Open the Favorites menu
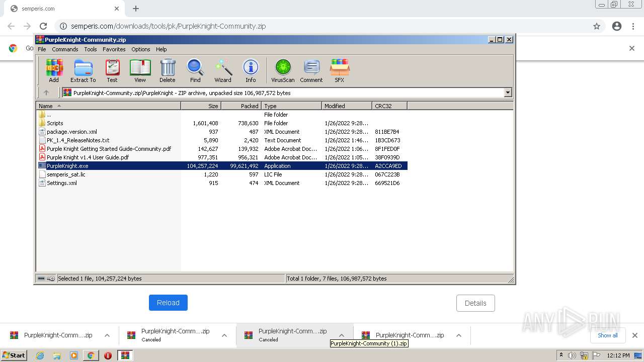Image resolution: width=644 pixels, height=362 pixels. tap(114, 49)
